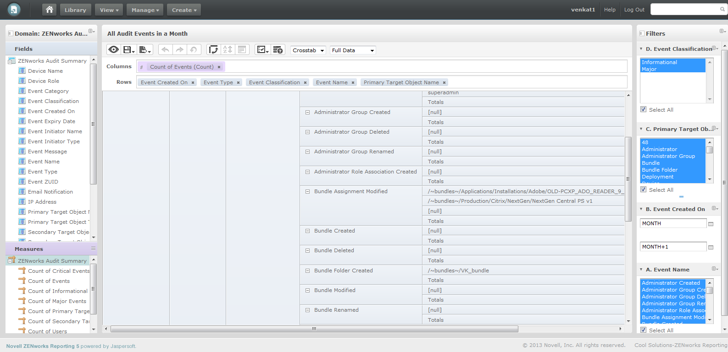This screenshot has height=352, width=728.
Task: Open the Export report menu
Action: coord(145,50)
